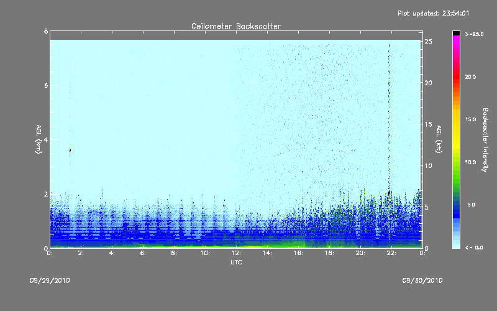Image resolution: width=497 pixels, height=311 pixels.
Task: Click the x-axis time label '14:'
Action: pos(267,253)
